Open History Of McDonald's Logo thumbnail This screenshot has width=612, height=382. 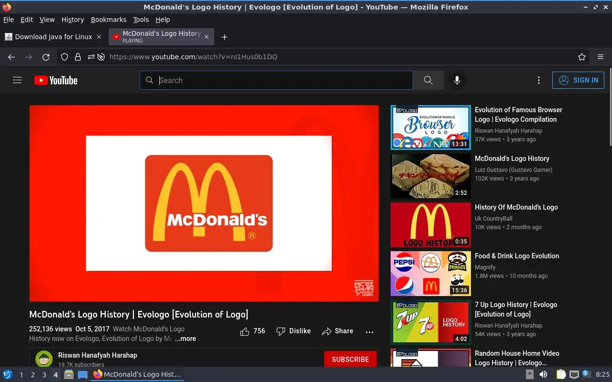click(x=431, y=225)
